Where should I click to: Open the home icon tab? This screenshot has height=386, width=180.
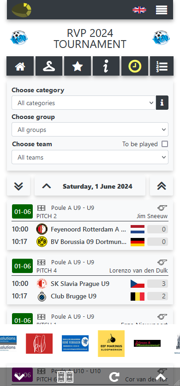(x=20, y=66)
